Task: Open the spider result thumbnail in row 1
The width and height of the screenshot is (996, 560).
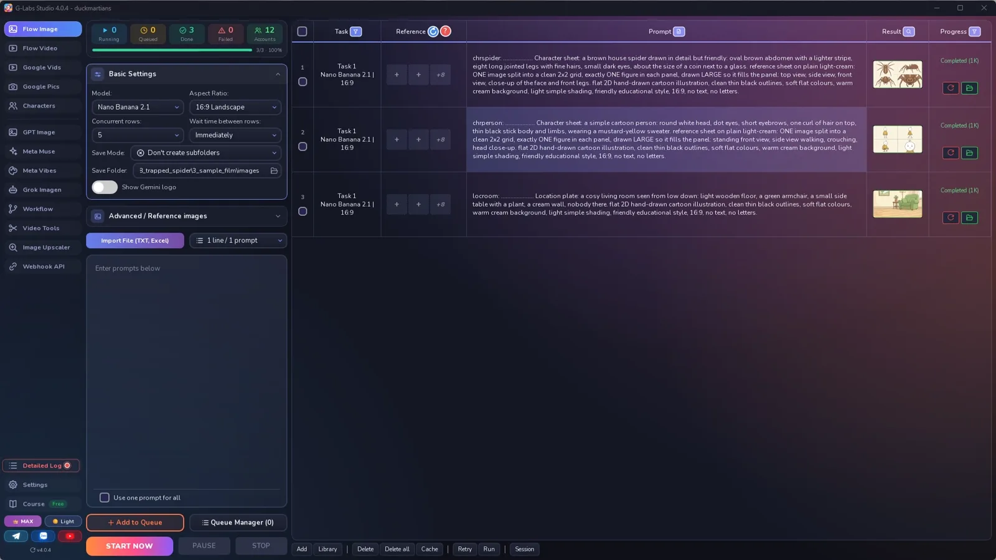Action: (x=898, y=75)
